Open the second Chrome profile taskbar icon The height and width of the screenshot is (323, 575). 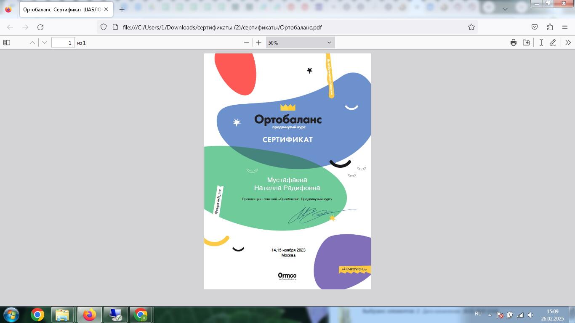tap(141, 315)
